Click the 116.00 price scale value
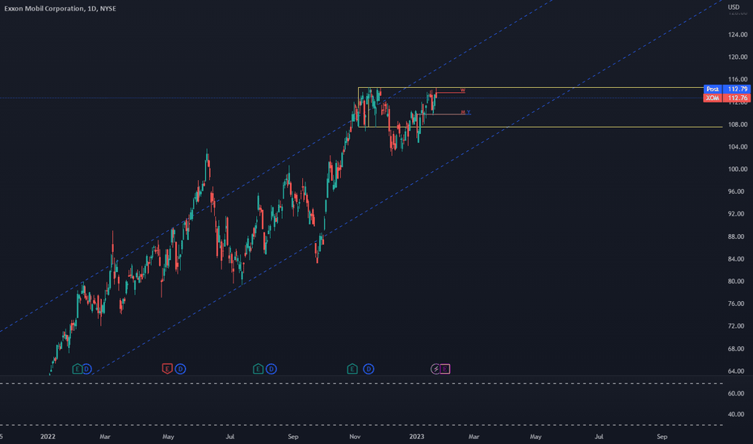This screenshot has width=753, height=444. tap(738, 79)
